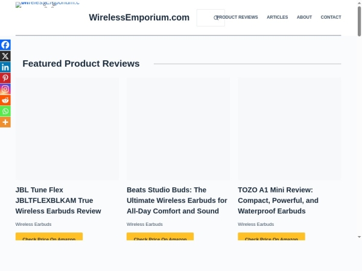This screenshot has height=271, width=362.
Task: Open the Contact page
Action: pyautogui.click(x=331, y=17)
